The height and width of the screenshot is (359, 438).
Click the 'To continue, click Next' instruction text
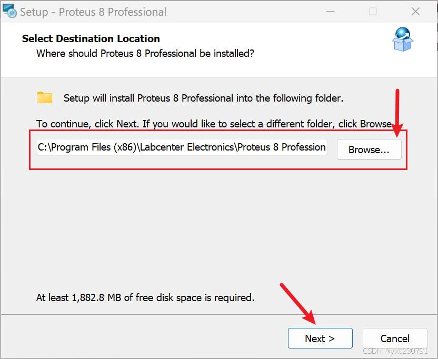(x=214, y=124)
